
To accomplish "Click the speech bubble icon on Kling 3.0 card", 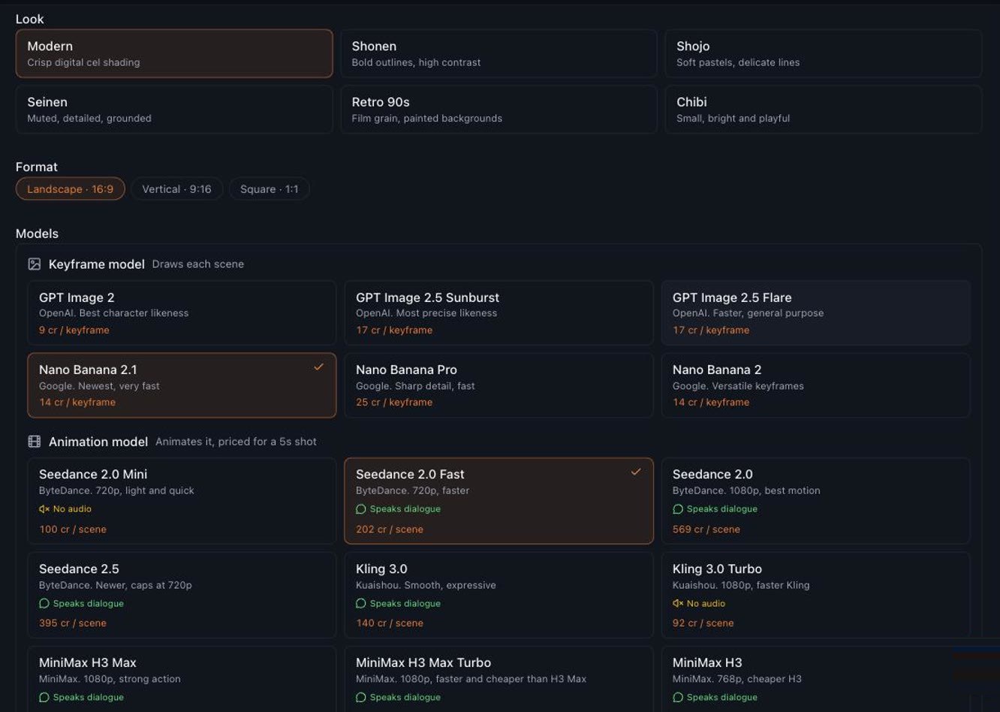I will 361,604.
